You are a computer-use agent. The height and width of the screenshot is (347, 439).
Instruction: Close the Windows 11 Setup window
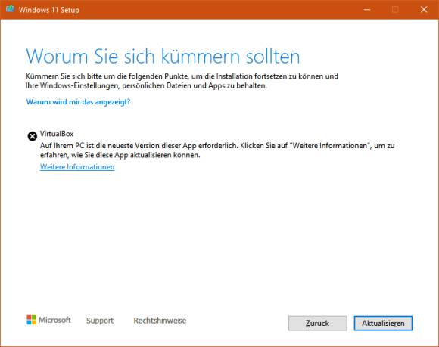(424, 10)
